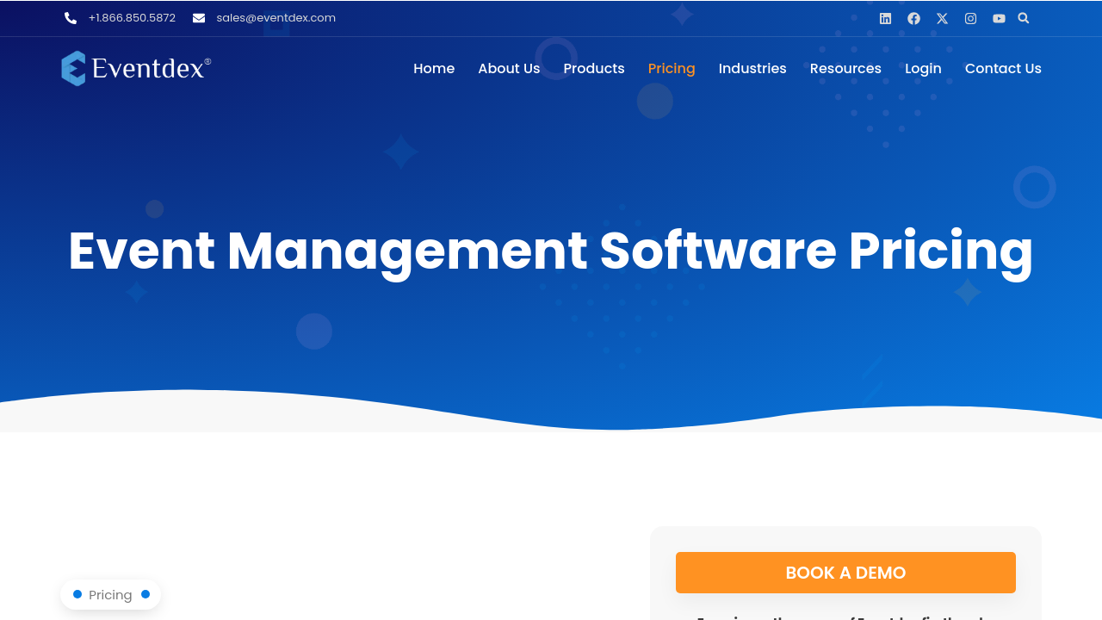Click the Eventdex logo
This screenshot has height=620, width=1102.
pyautogui.click(x=136, y=68)
